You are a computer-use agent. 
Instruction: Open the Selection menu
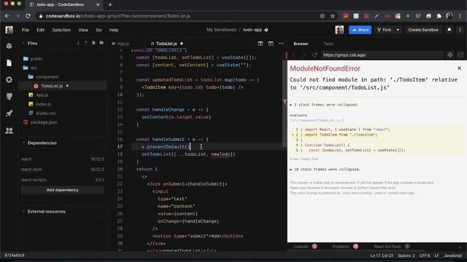61,30
